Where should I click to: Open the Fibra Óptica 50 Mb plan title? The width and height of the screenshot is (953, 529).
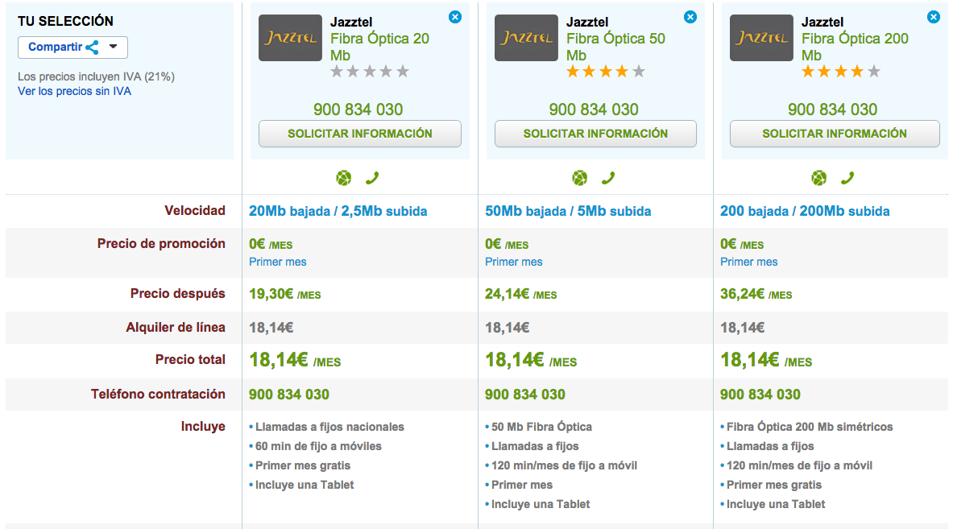(x=615, y=47)
